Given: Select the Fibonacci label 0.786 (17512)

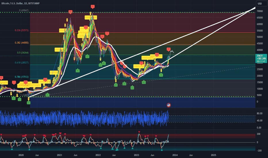Looking at the screenshot, I should (x=22, y=77).
